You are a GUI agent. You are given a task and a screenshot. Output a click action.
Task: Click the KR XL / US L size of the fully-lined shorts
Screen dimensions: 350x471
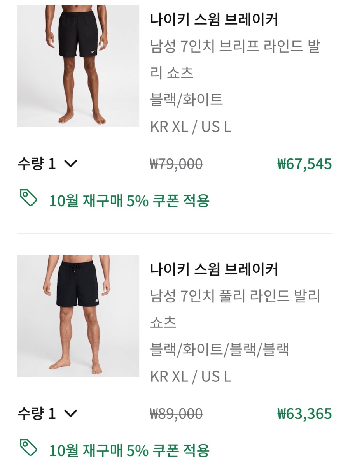pyautogui.click(x=191, y=376)
